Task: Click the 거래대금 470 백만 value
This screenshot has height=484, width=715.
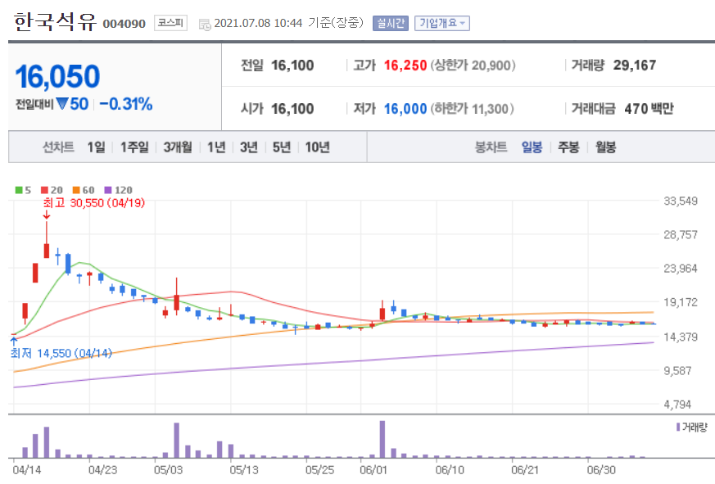Action: (x=649, y=109)
